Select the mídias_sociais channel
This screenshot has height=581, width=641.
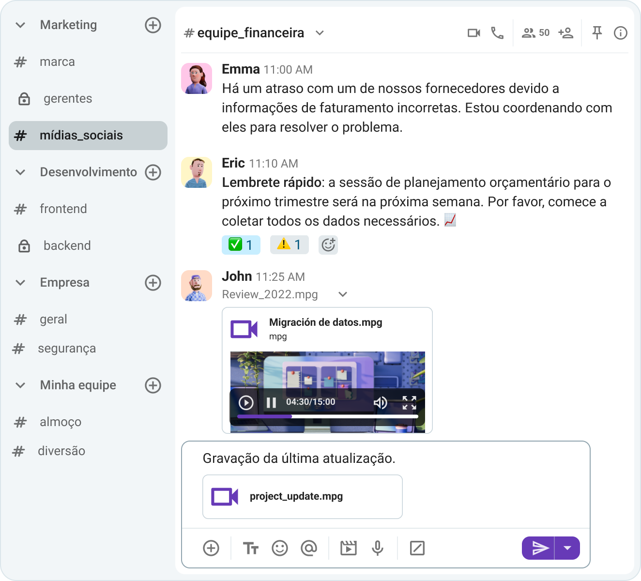88,136
